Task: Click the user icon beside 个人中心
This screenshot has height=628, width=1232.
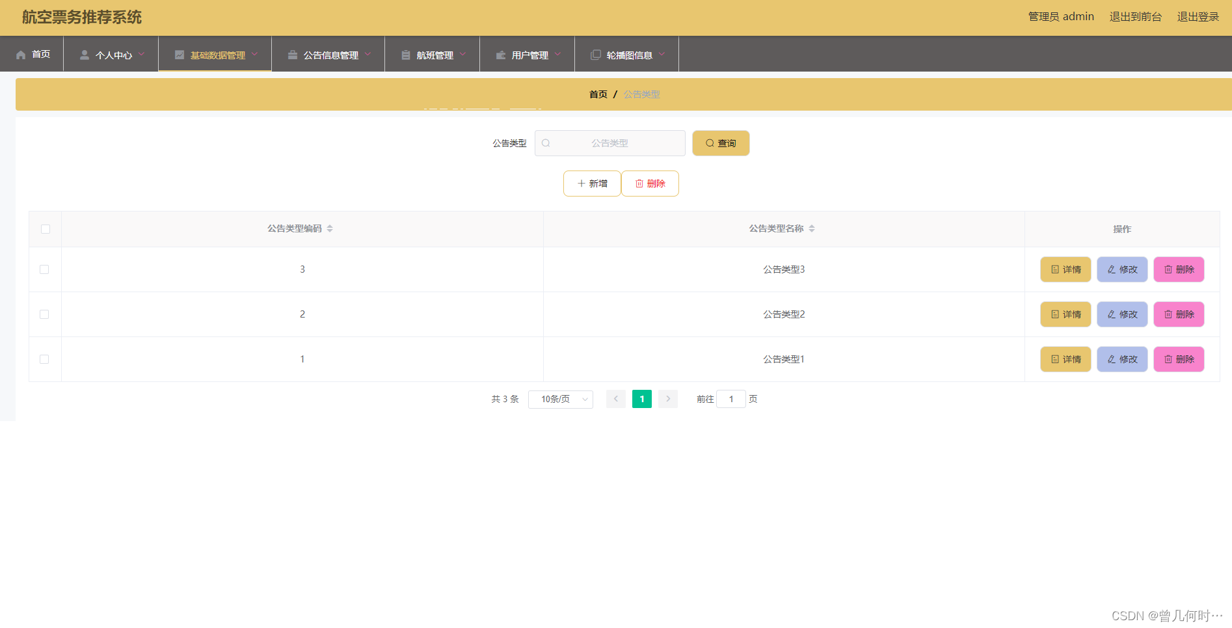Action: click(85, 55)
